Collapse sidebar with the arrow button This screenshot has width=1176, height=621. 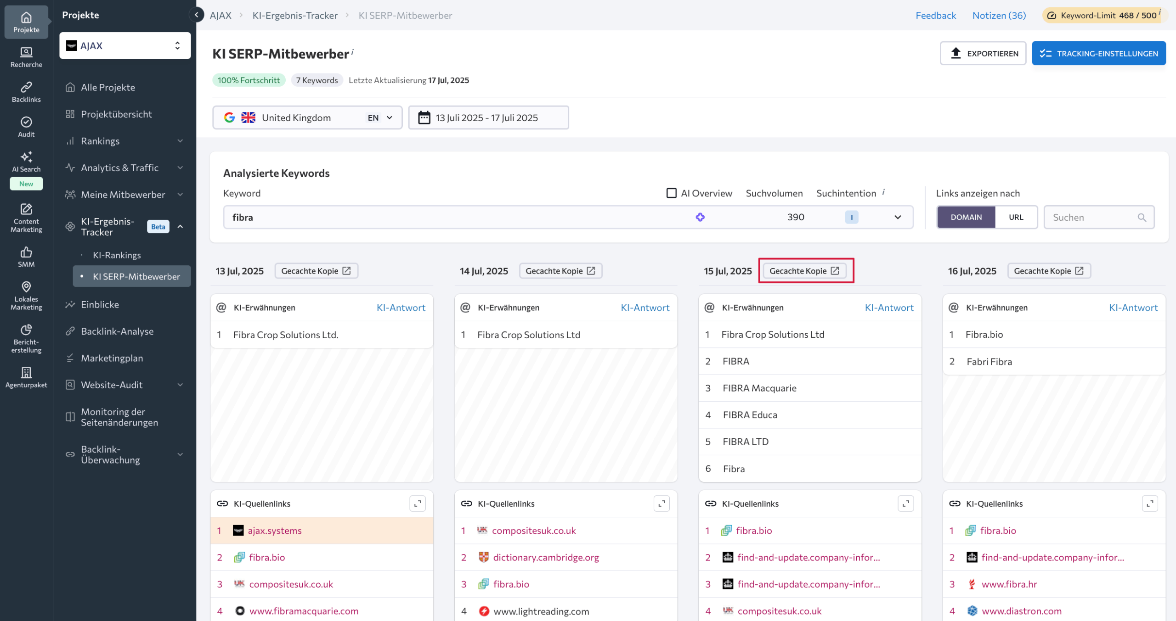(x=197, y=15)
